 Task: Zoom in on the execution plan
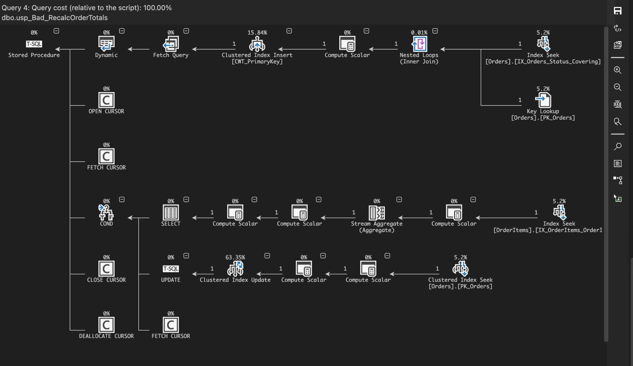tap(618, 70)
